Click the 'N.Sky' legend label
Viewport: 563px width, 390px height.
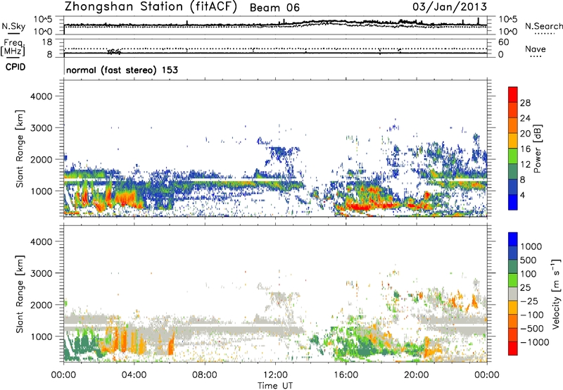(13, 26)
